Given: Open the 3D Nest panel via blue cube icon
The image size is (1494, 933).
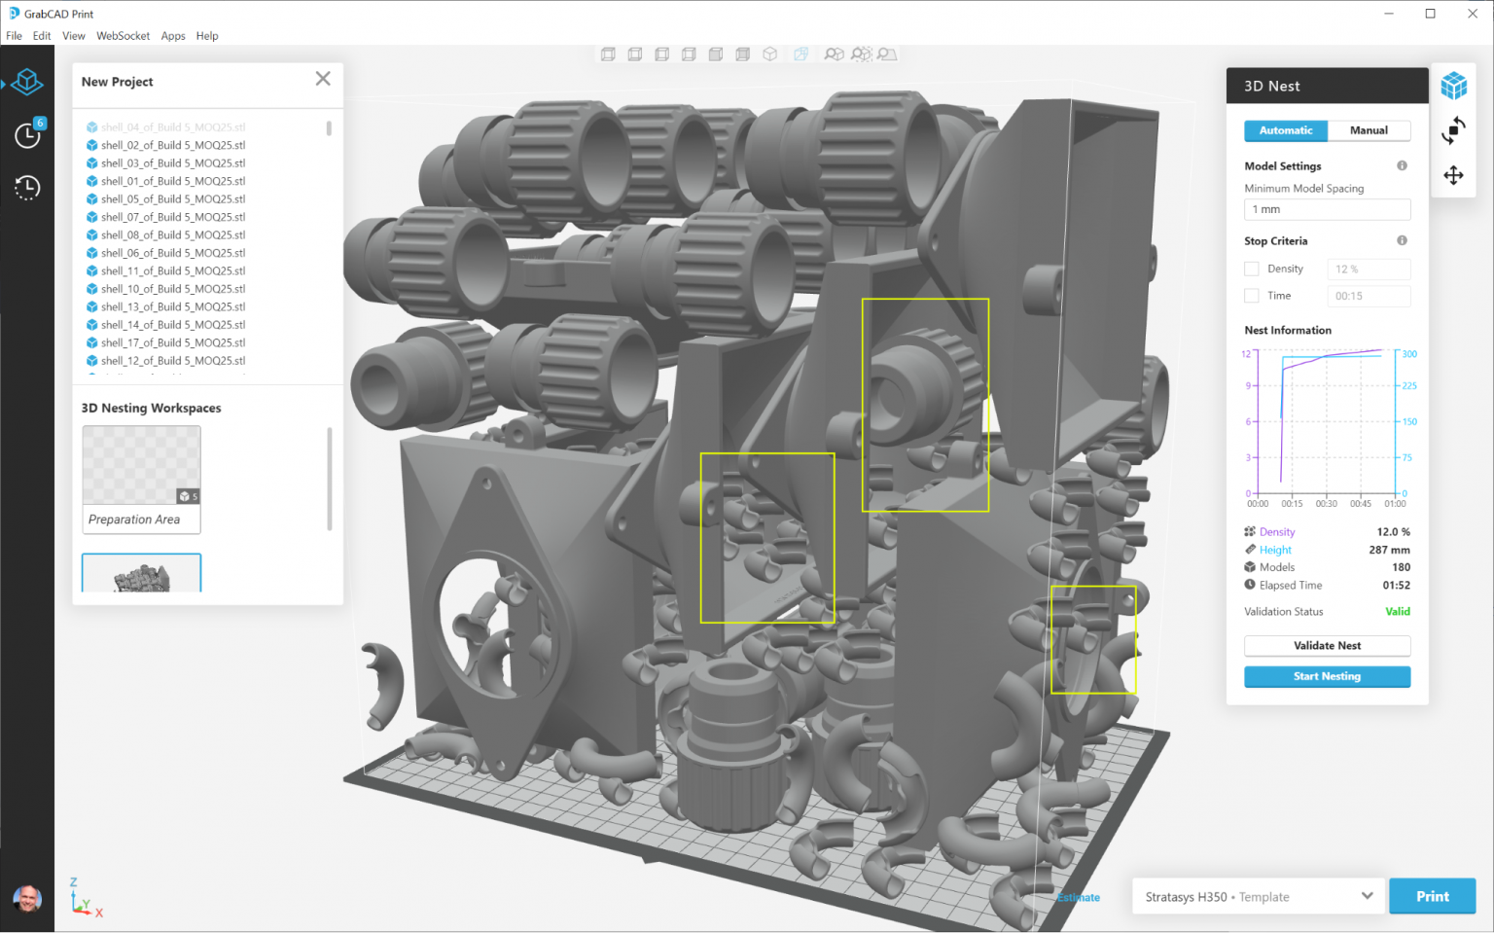Looking at the screenshot, I should click(1453, 87).
